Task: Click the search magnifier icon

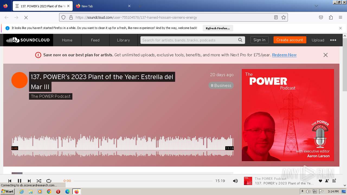Action: click(240, 40)
